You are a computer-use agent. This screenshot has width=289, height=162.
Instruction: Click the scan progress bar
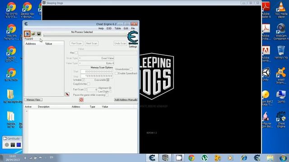click(85, 36)
